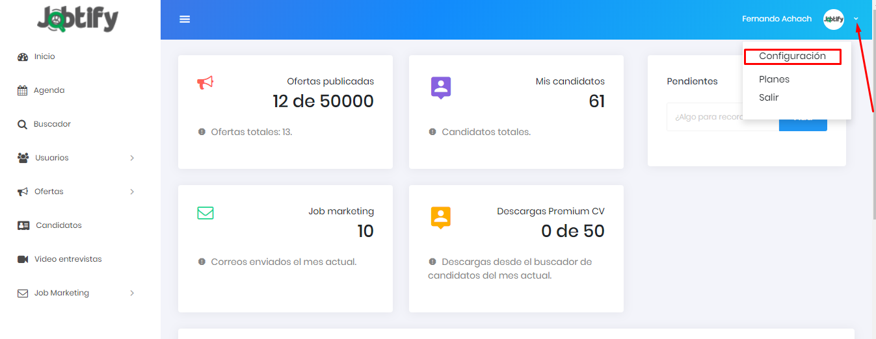Click the Fernando Achach user name
Screen dimensions: 876x339
click(776, 19)
